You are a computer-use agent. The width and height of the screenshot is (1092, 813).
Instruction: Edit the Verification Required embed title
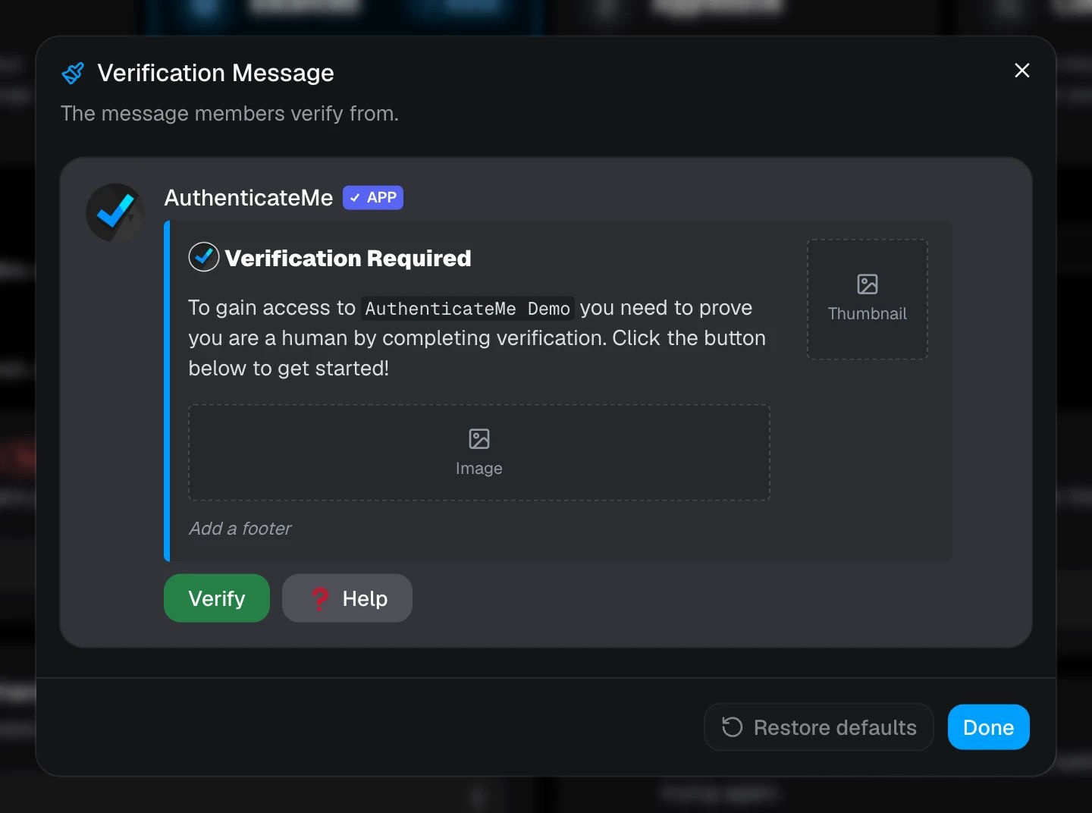[x=348, y=259]
